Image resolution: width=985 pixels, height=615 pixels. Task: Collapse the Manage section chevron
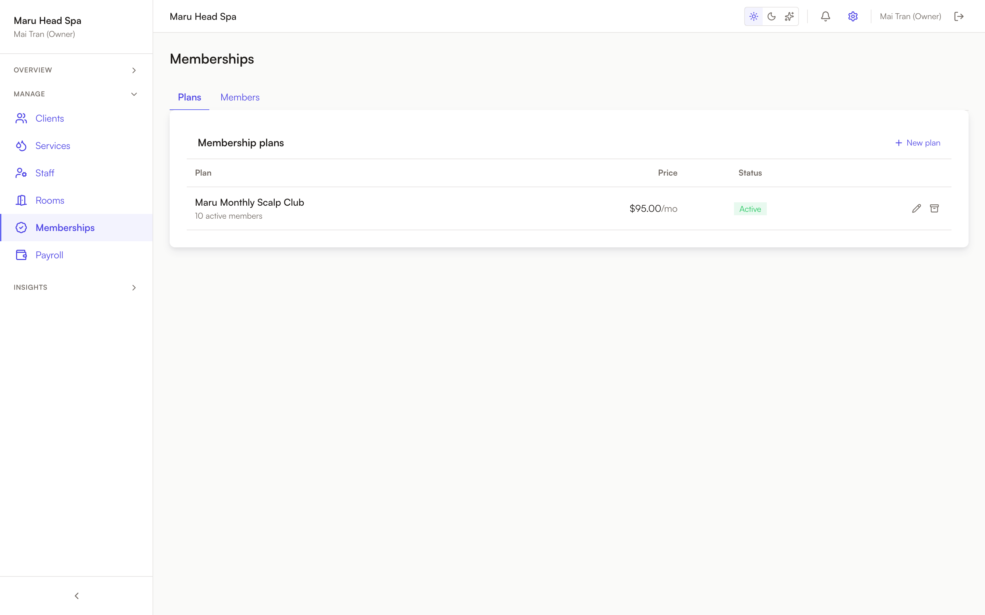(134, 94)
